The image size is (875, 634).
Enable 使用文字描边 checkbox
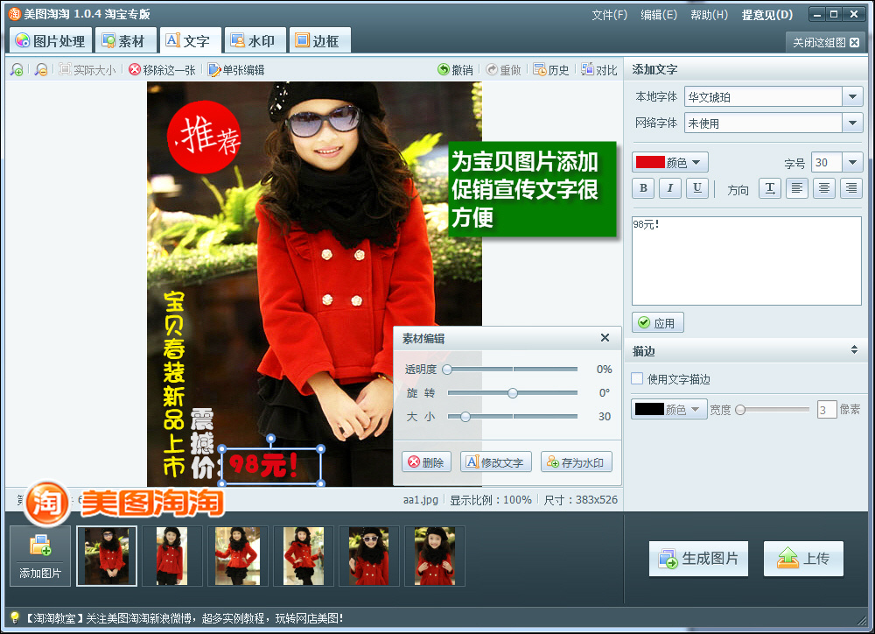(637, 378)
